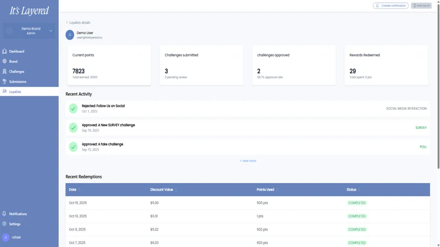Click the Challenges submitted card
This screenshot has height=247, width=440.
[201, 65]
